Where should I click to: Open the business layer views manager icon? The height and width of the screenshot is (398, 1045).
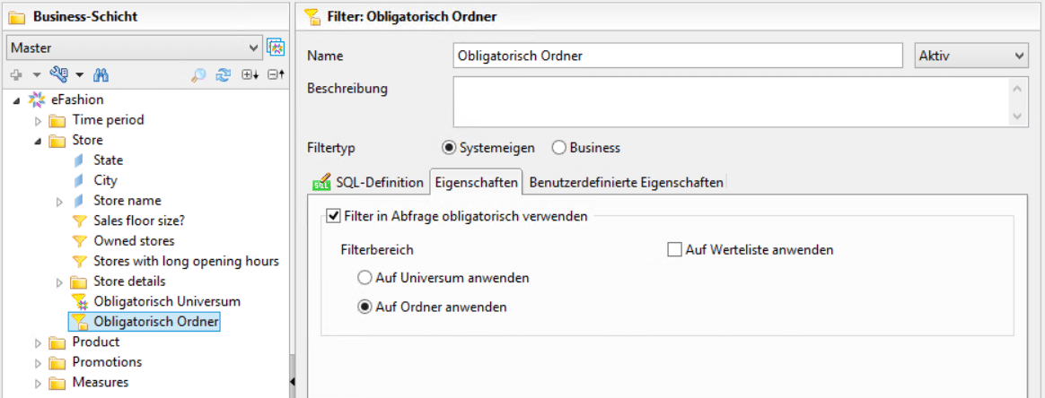click(x=276, y=48)
